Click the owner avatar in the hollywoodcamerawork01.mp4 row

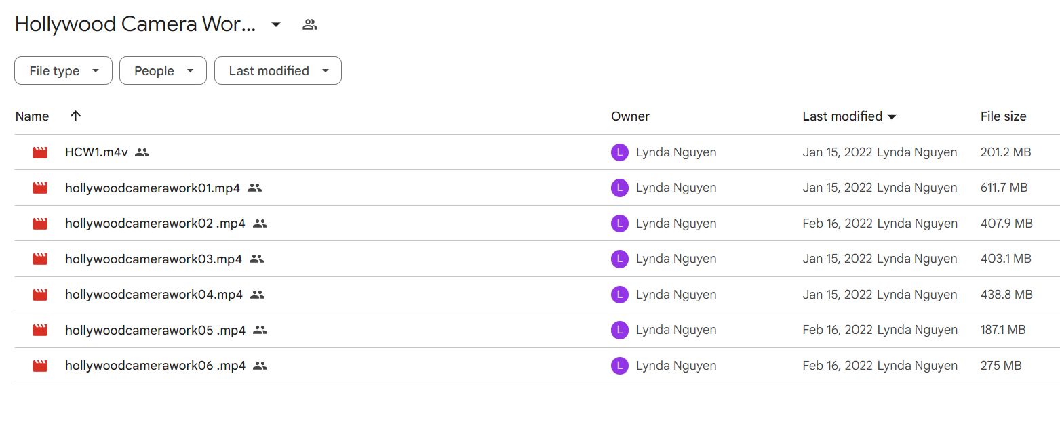(620, 188)
